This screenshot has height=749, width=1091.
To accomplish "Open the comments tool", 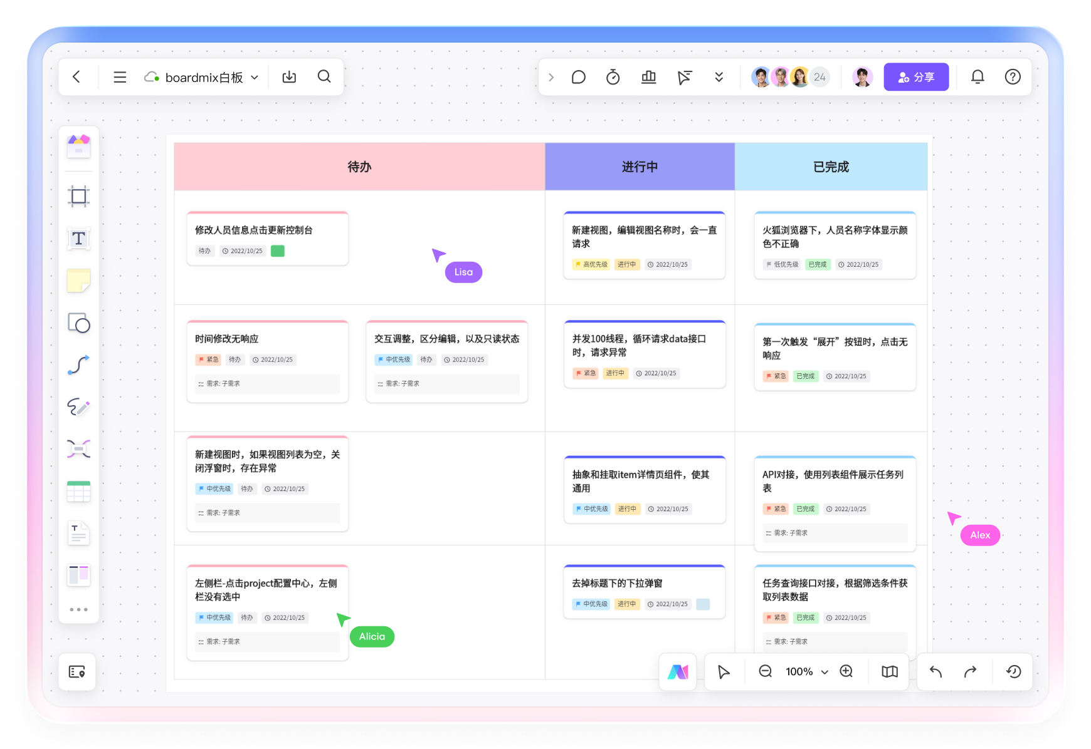I will [x=578, y=77].
